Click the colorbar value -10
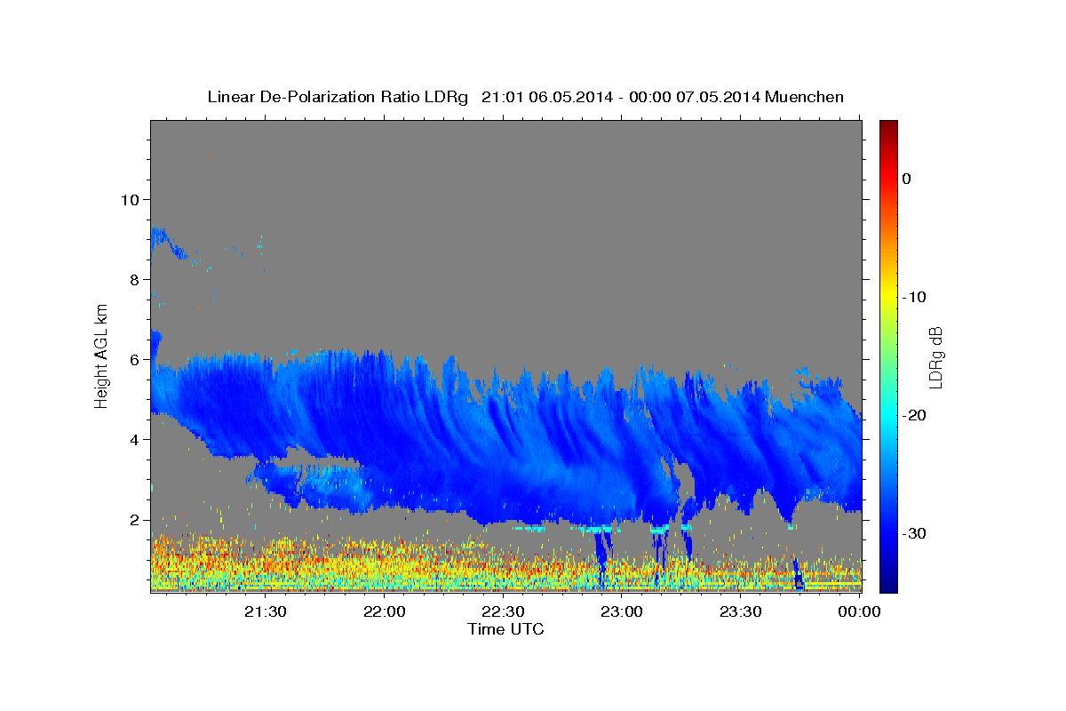The image size is (1066, 711). tap(914, 297)
